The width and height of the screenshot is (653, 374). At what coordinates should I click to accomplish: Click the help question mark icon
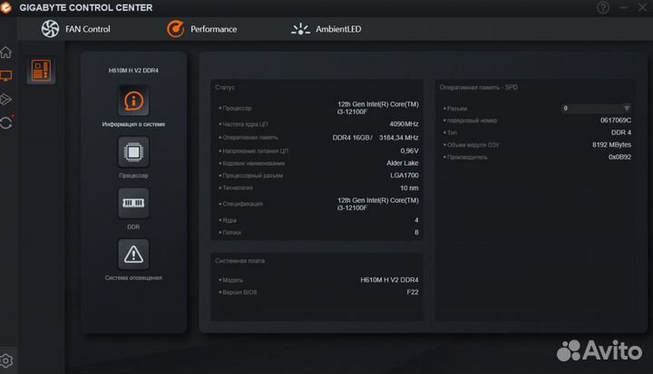click(x=604, y=7)
